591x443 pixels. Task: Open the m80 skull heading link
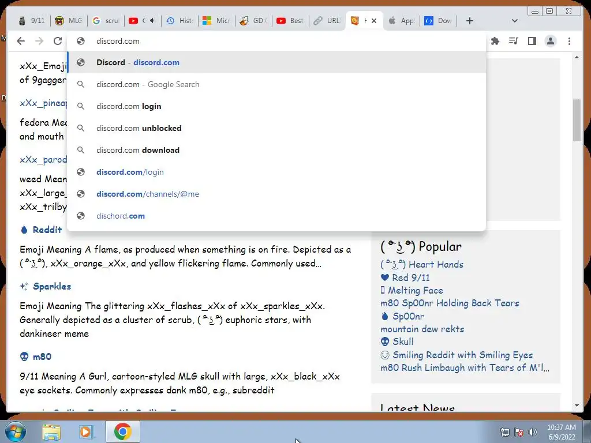click(x=42, y=356)
